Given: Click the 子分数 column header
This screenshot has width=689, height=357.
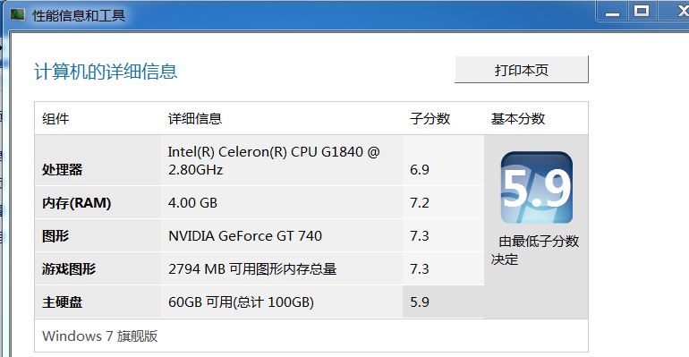Looking at the screenshot, I should pos(430,119).
